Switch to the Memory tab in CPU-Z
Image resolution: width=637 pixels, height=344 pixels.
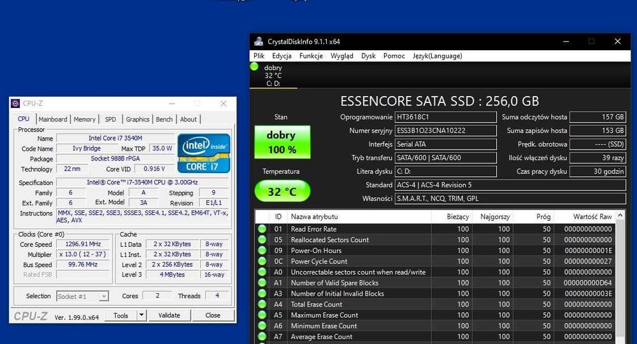pyautogui.click(x=85, y=120)
